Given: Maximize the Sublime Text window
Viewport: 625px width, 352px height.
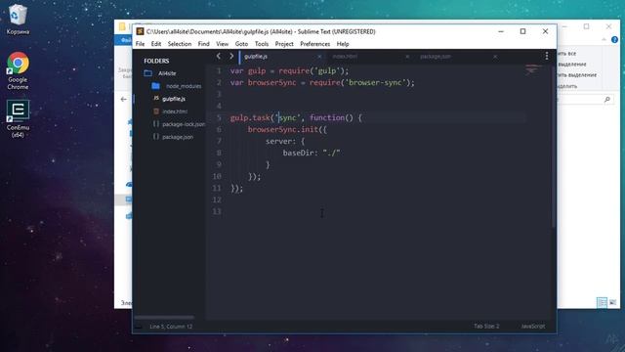Looking at the screenshot, I should [x=523, y=31].
